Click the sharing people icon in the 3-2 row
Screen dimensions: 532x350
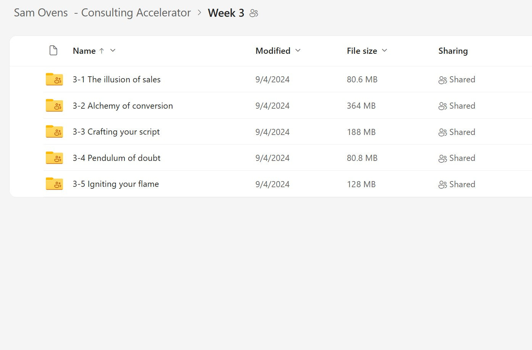[x=443, y=106]
